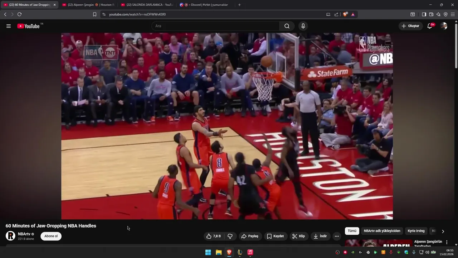The image size is (458, 258).
Task: Click the YouTube search magnifier button
Action: pyautogui.click(x=287, y=26)
